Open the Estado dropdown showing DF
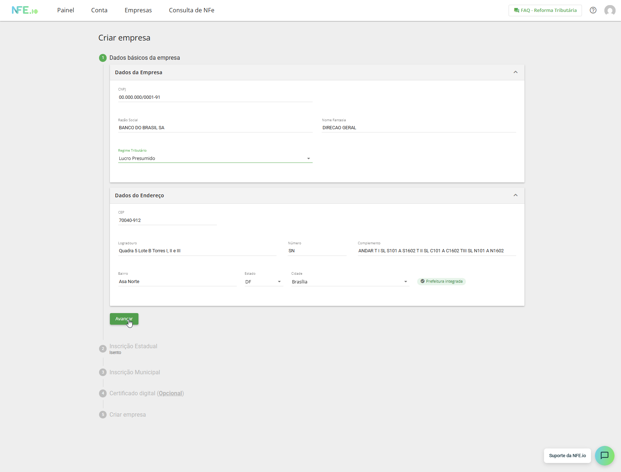 click(264, 282)
